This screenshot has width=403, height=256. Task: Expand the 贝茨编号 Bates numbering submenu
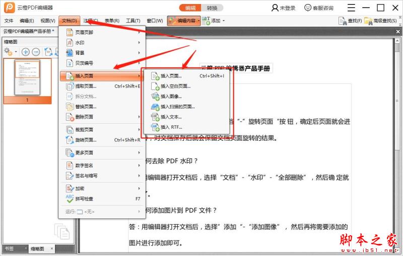pos(103,63)
